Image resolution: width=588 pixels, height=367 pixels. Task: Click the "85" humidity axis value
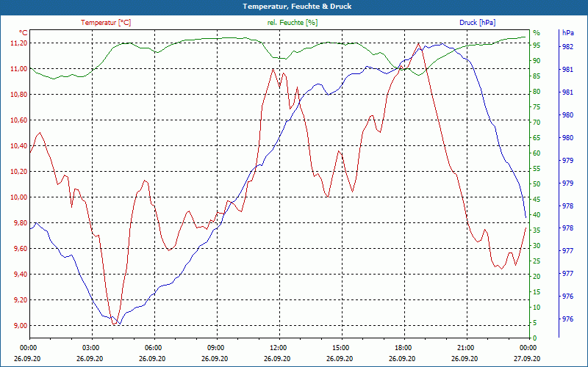[x=537, y=76]
